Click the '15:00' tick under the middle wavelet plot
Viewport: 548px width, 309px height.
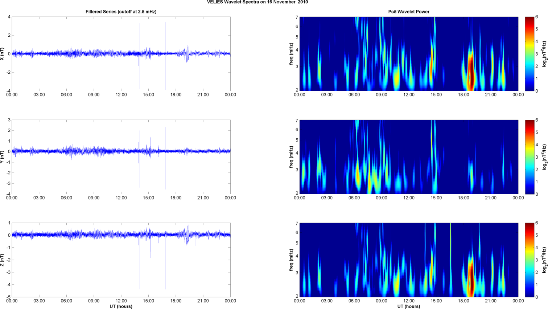436,198
